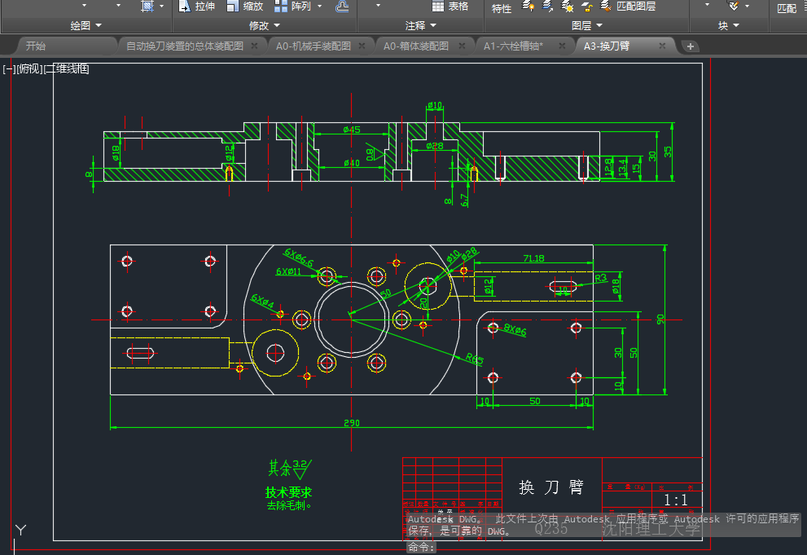Select the ø40 dimension in section view
The height and width of the screenshot is (555, 807).
[x=352, y=163]
